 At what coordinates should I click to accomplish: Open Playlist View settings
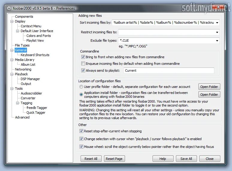coord(35,40)
